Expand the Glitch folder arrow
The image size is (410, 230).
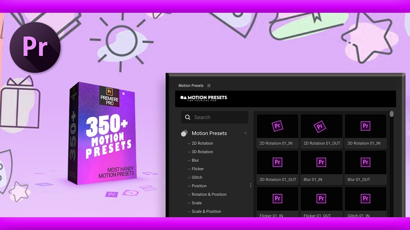click(x=189, y=178)
